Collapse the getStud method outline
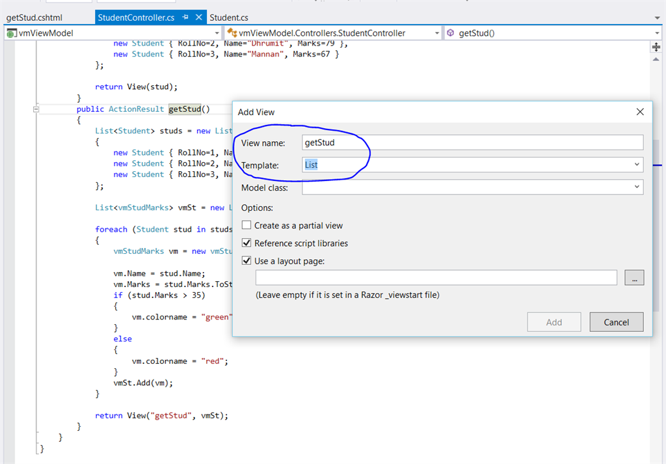The image size is (666, 464). (36, 109)
